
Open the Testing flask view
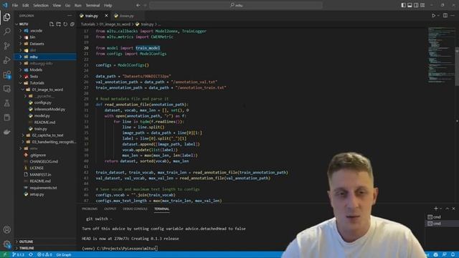coord(6,103)
